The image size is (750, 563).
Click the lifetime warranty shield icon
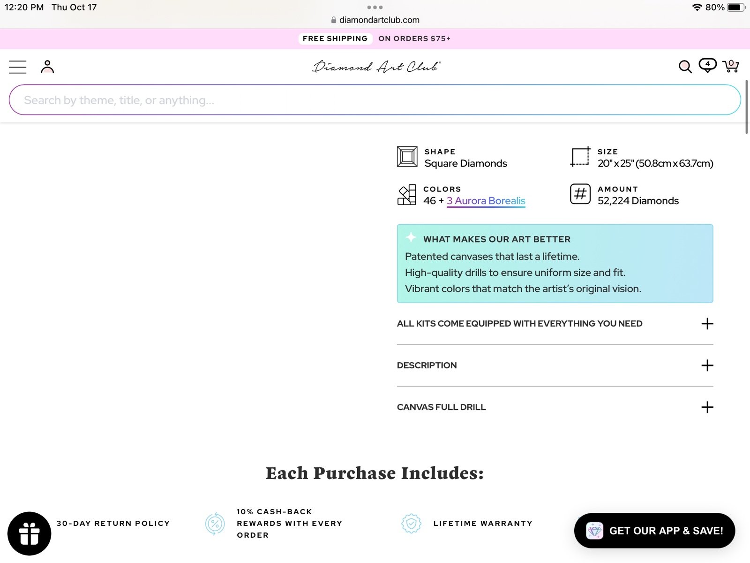tap(411, 524)
